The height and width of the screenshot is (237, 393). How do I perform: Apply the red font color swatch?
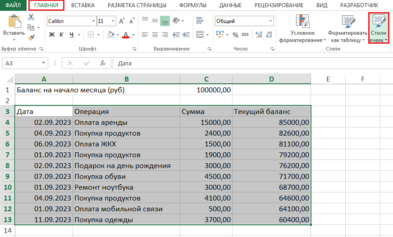[125, 35]
